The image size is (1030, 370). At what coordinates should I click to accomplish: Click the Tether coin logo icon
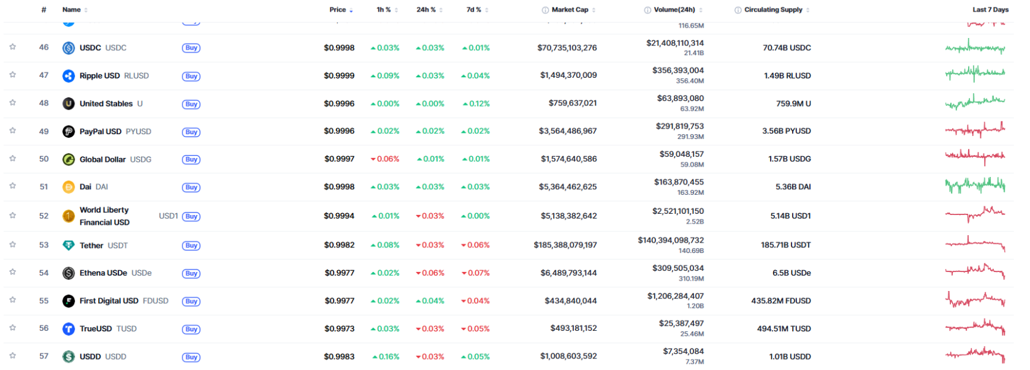click(x=69, y=246)
